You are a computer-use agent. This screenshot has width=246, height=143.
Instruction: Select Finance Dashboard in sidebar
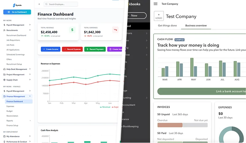point(19,102)
